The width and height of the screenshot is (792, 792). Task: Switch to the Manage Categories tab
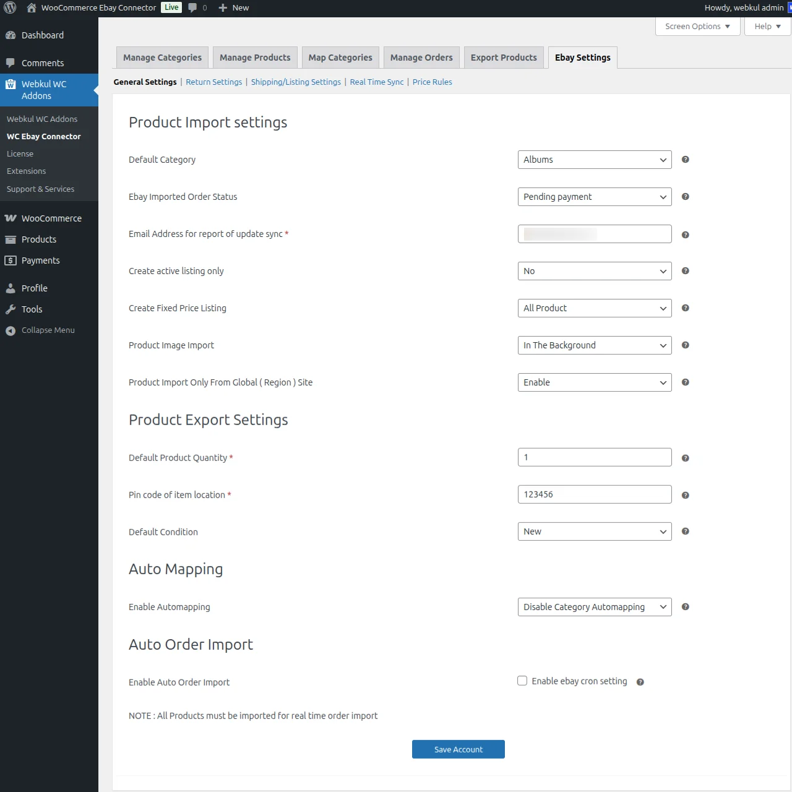pyautogui.click(x=162, y=58)
